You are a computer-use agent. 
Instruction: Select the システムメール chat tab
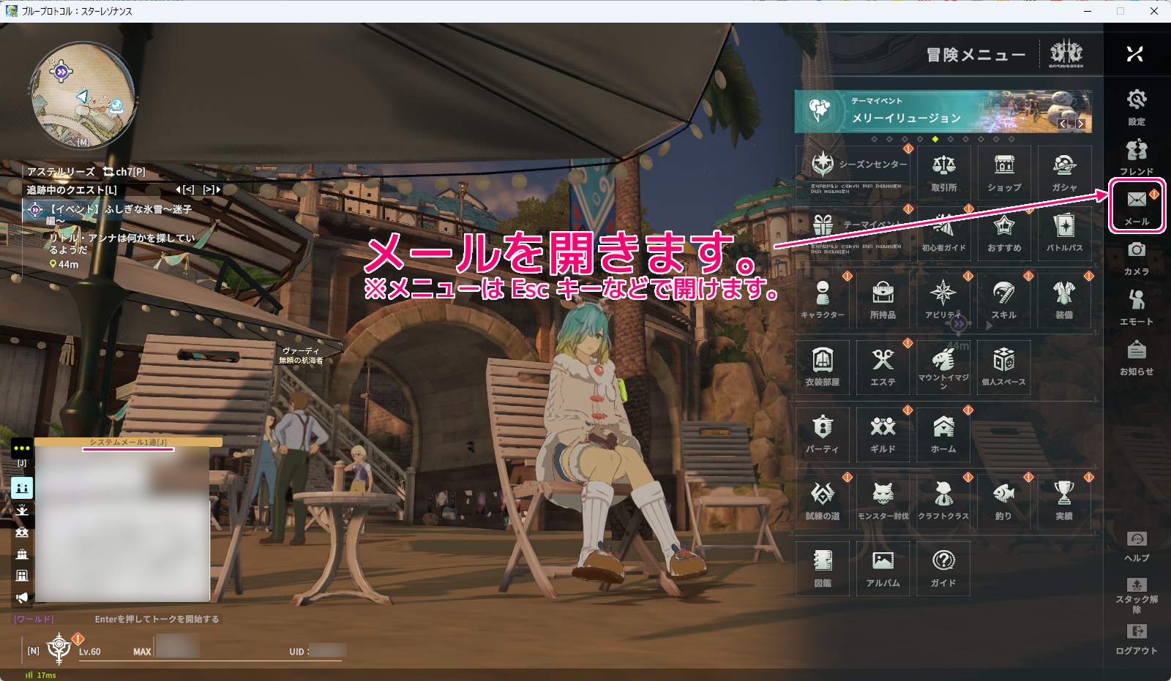point(128,442)
